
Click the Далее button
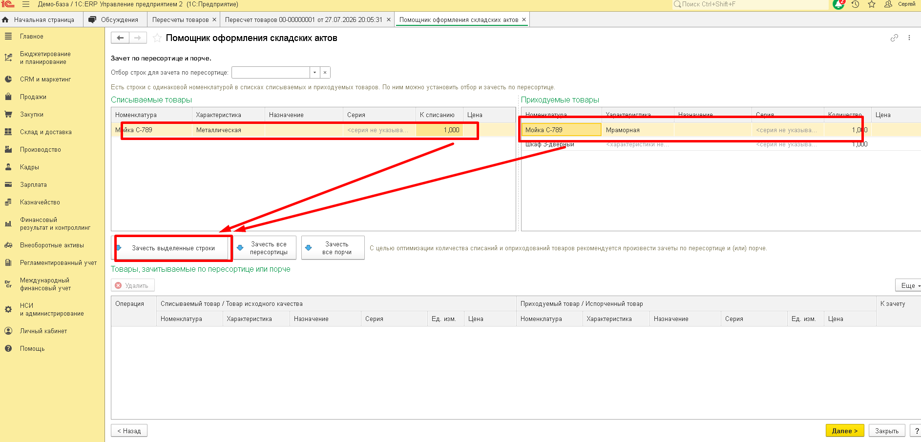(845, 431)
